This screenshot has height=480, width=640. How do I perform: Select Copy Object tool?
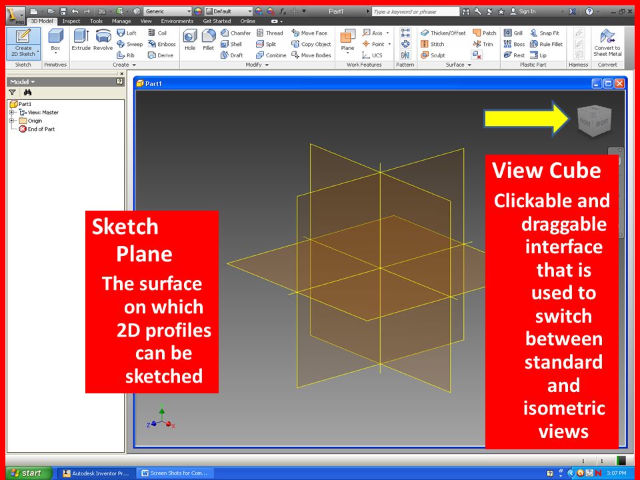pyautogui.click(x=311, y=44)
